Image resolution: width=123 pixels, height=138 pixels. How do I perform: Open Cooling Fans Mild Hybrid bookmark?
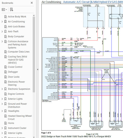(x=18, y=60)
